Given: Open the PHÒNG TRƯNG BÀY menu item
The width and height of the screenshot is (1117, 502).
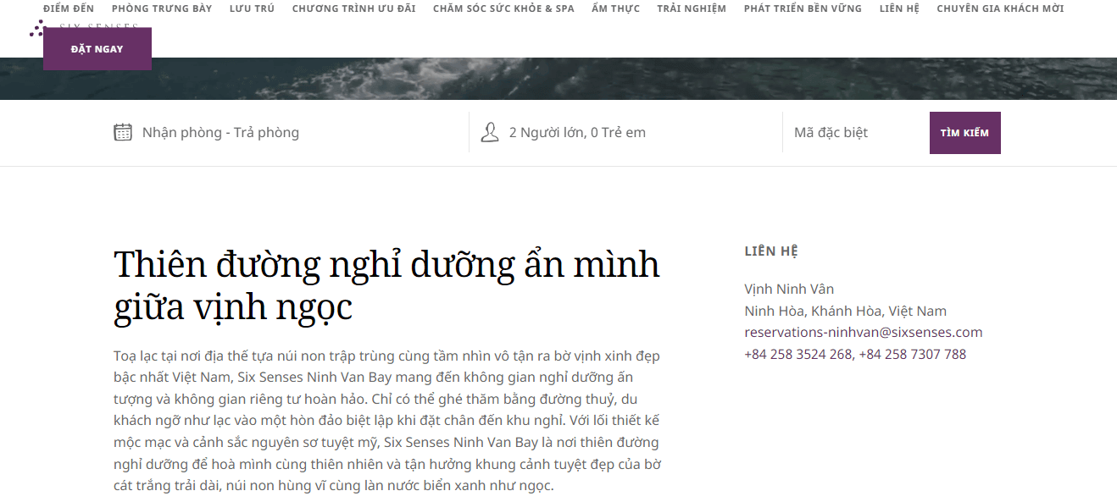Looking at the screenshot, I should point(162,8).
